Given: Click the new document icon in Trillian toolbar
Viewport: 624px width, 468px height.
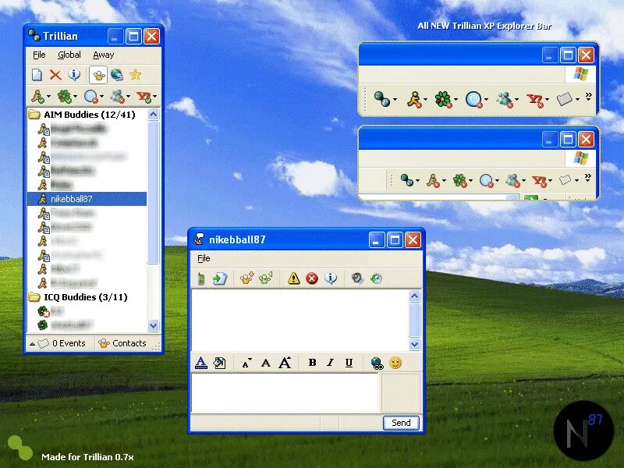Looking at the screenshot, I should 37,75.
